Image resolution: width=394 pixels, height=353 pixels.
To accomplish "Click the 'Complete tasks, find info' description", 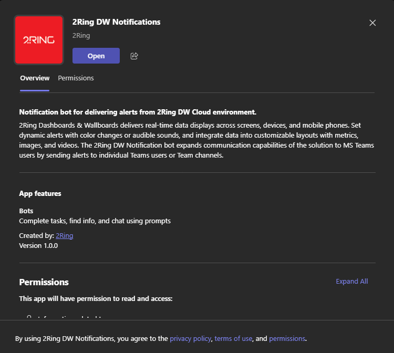I will coord(95,221).
